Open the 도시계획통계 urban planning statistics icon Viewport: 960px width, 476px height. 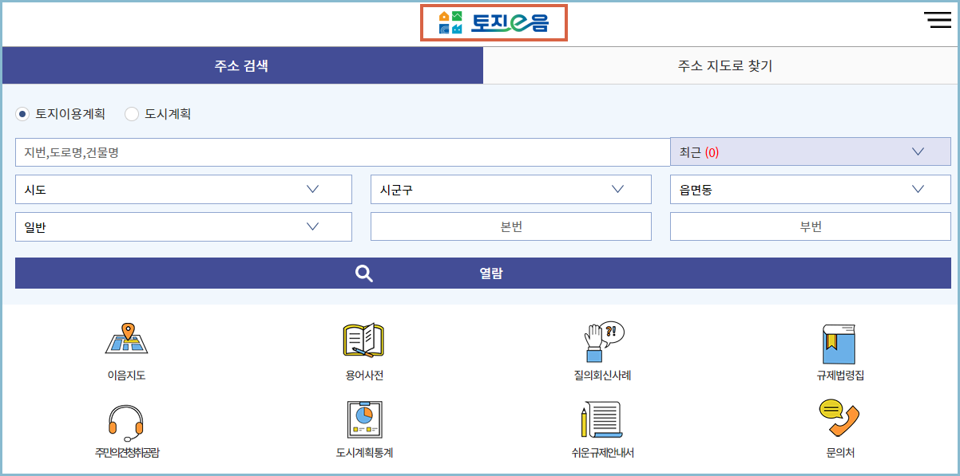click(363, 427)
